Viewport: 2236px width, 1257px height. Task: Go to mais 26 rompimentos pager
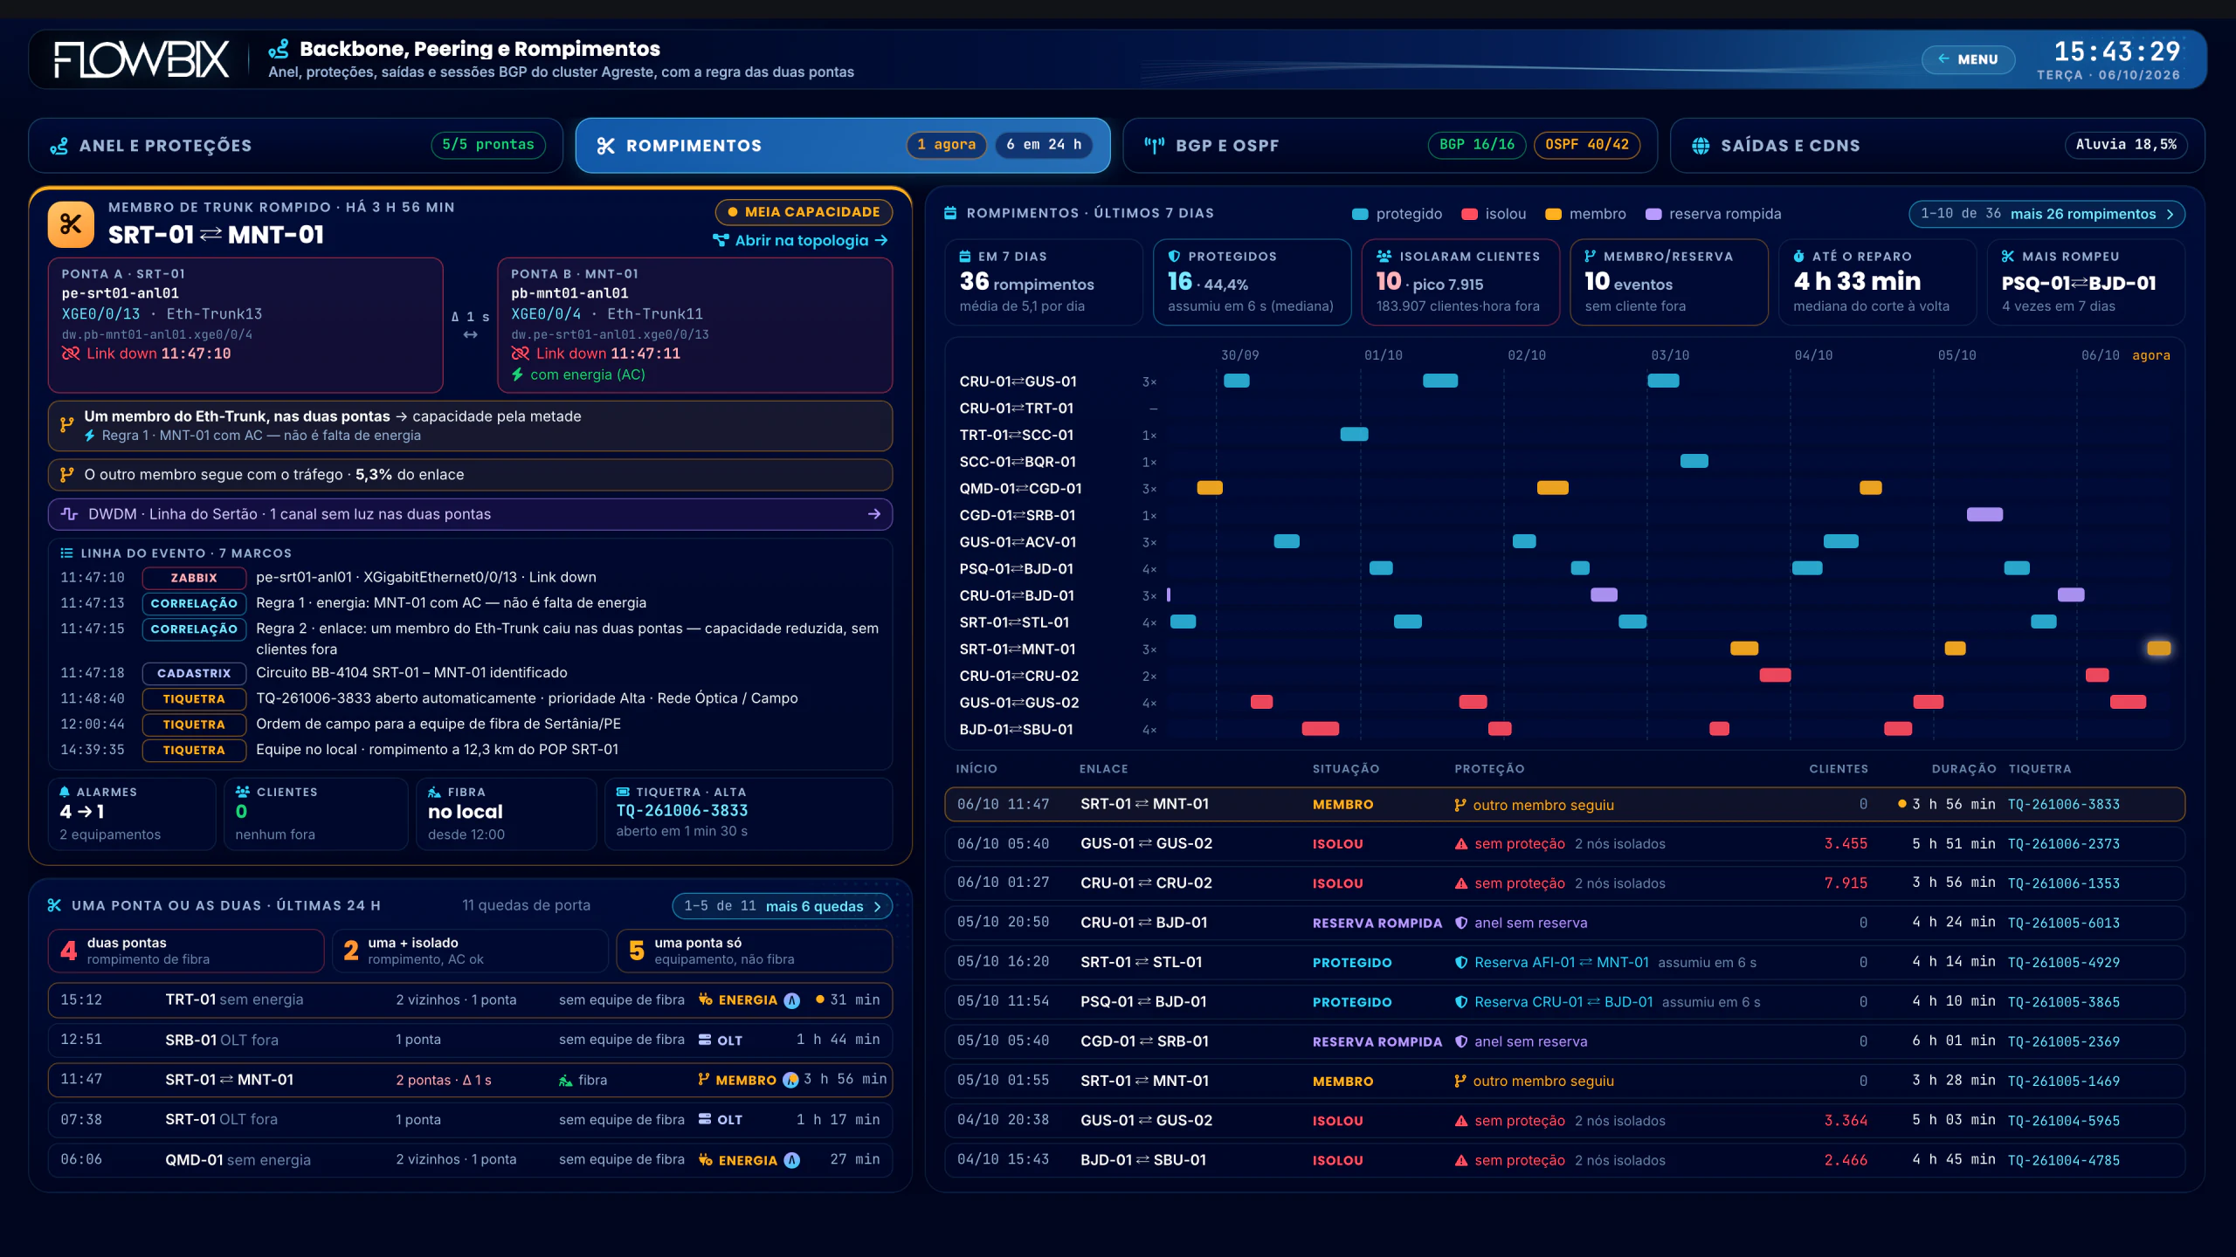[x=2046, y=214]
